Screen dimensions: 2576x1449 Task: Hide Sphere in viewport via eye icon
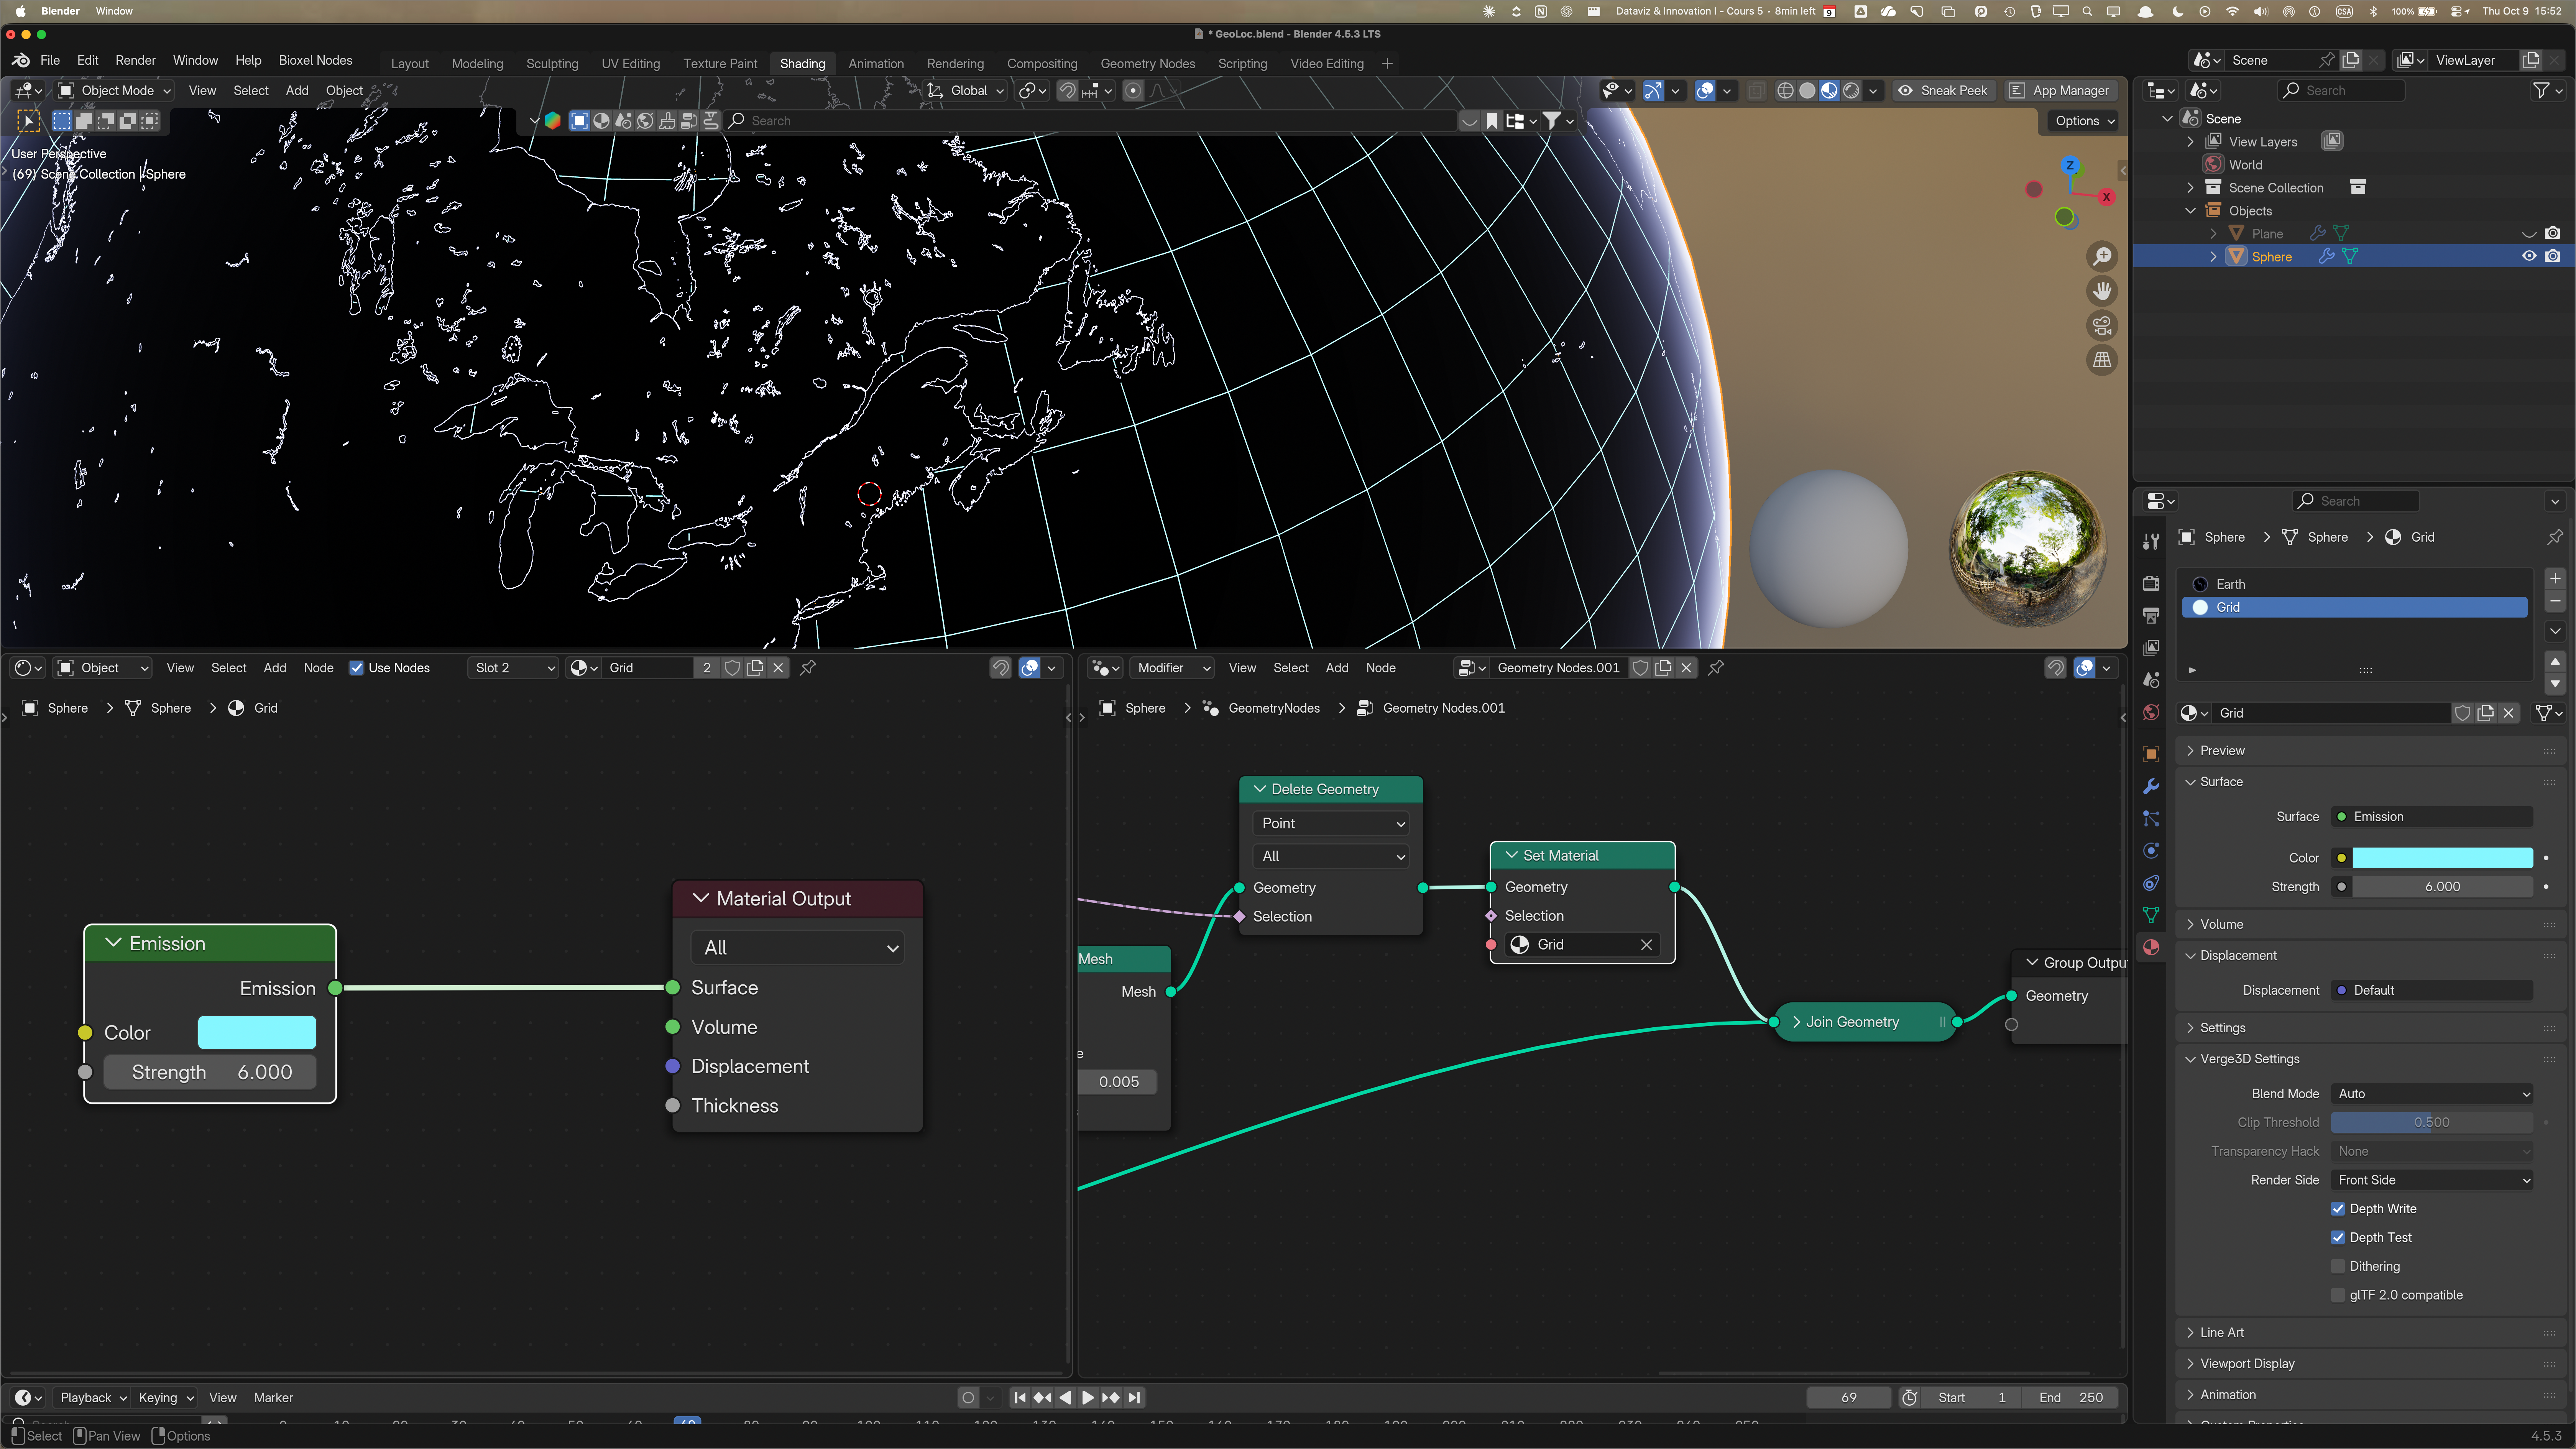(2529, 257)
